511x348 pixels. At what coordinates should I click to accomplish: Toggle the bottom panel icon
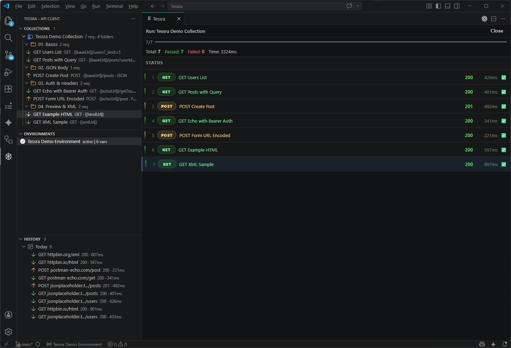[448, 6]
